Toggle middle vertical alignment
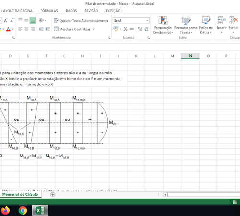 pyautogui.click(x=26, y=20)
